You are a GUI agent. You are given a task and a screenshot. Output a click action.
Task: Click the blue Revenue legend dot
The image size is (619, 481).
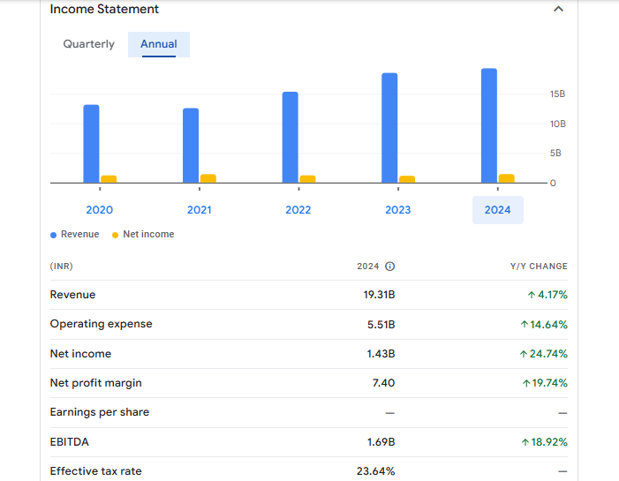pos(53,235)
